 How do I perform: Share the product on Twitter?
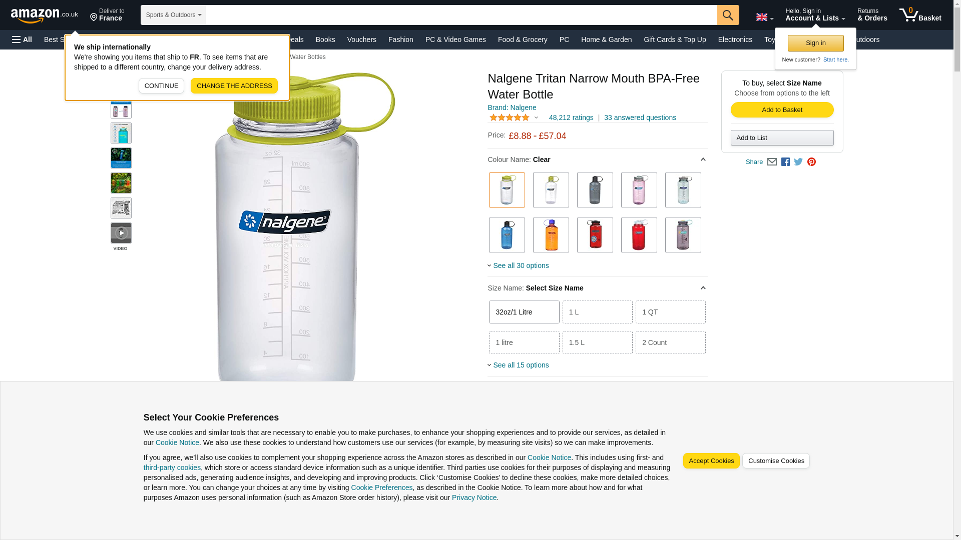(x=798, y=162)
